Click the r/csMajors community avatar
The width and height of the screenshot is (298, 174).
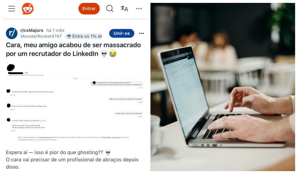(12, 33)
